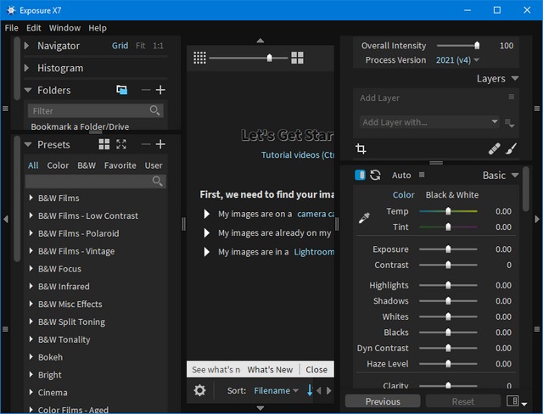Toggle the Basic panel on/off switch
This screenshot has height=414, width=543.
[x=360, y=175]
